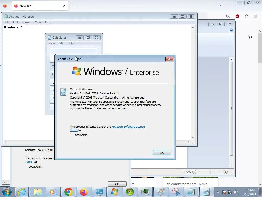Image resolution: width=262 pixels, height=197 pixels.
Task: Open the network tray icon
Action: [230, 192]
